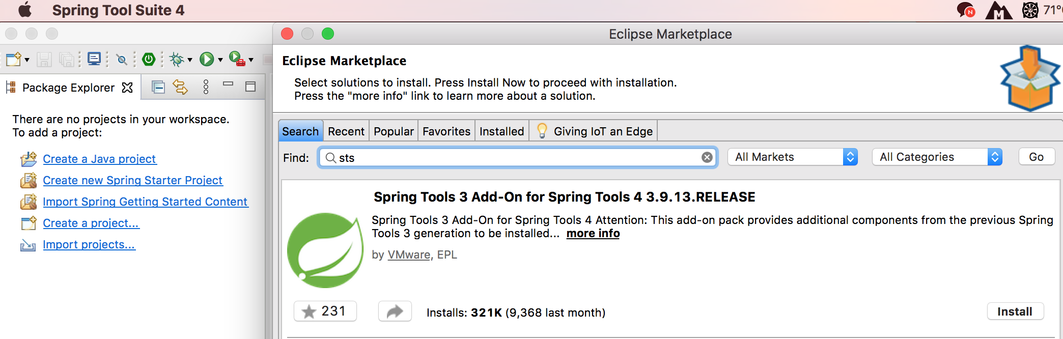Click the Spring Tools 3 Add-On title
The image size is (1063, 339).
tap(565, 197)
